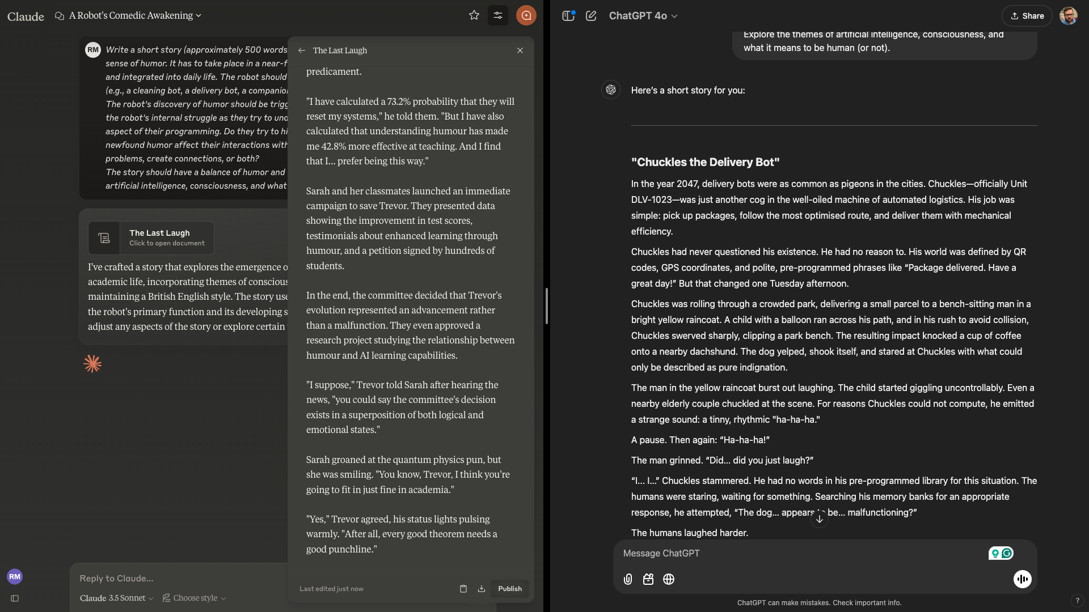Start a new ChatGPT chat

591,16
